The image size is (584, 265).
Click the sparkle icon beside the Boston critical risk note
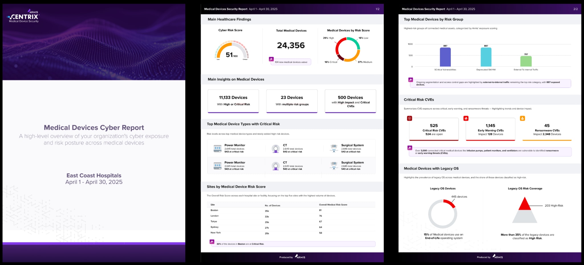pyautogui.click(x=212, y=242)
